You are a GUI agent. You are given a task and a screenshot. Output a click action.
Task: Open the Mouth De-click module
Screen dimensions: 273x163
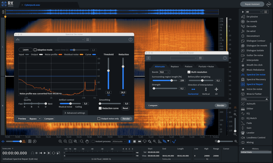tap(254, 65)
